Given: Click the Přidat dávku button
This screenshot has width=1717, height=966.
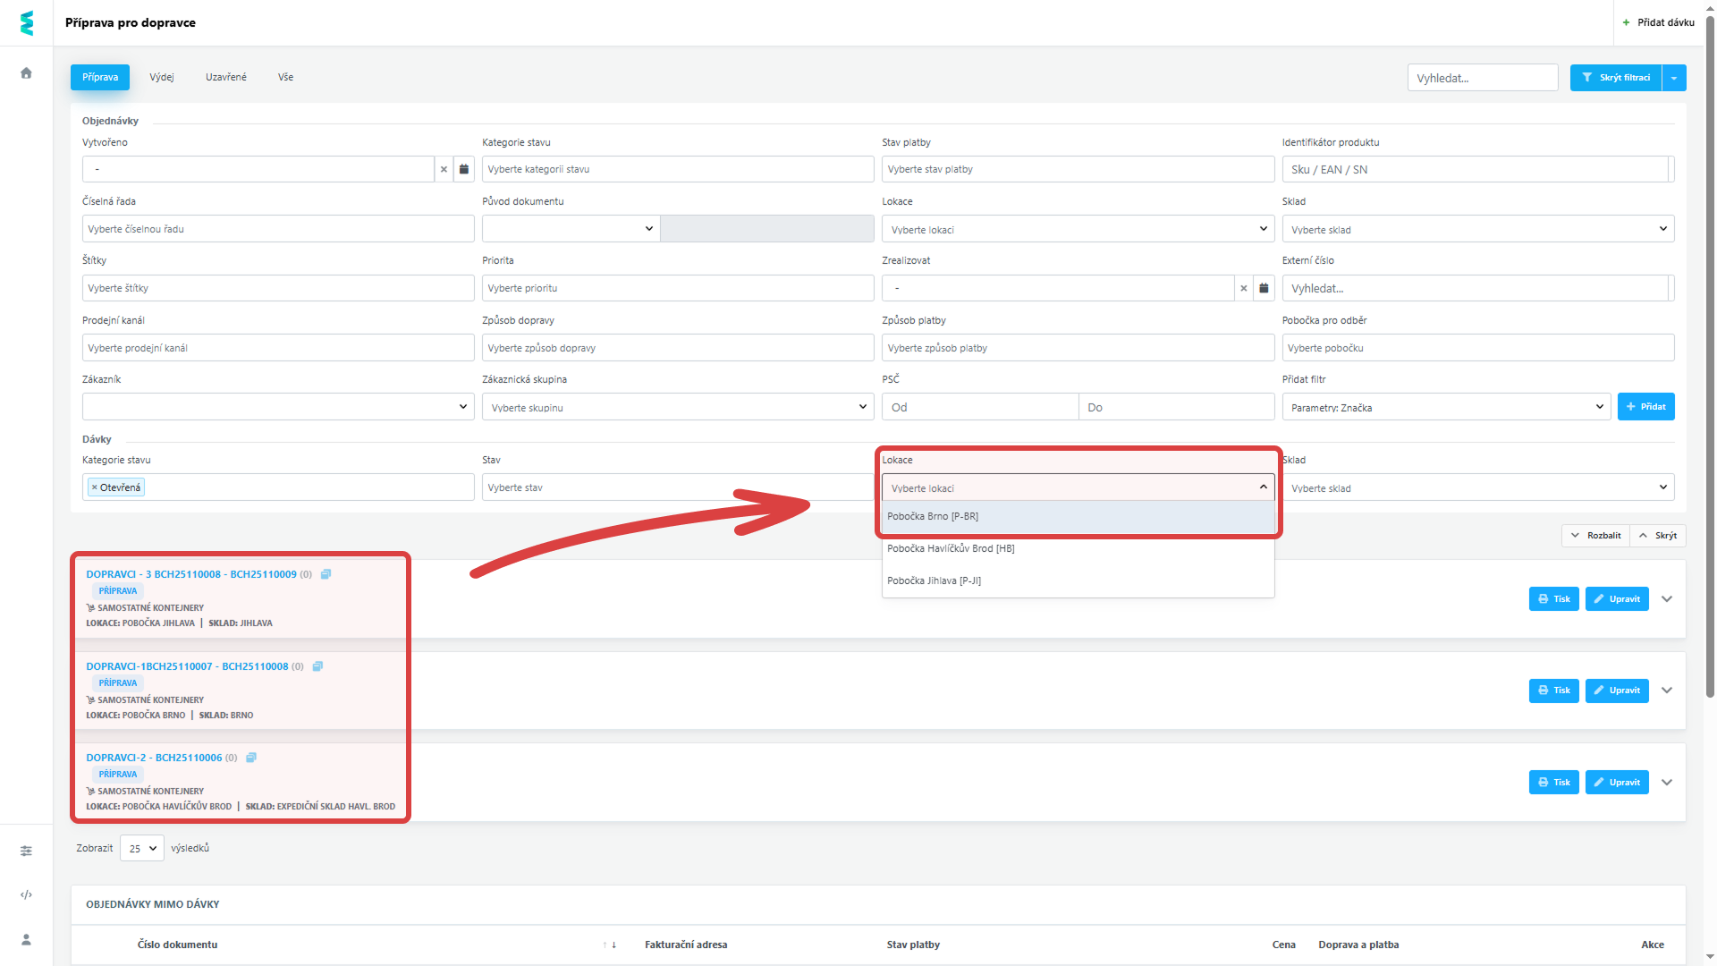Looking at the screenshot, I should pyautogui.click(x=1659, y=22).
